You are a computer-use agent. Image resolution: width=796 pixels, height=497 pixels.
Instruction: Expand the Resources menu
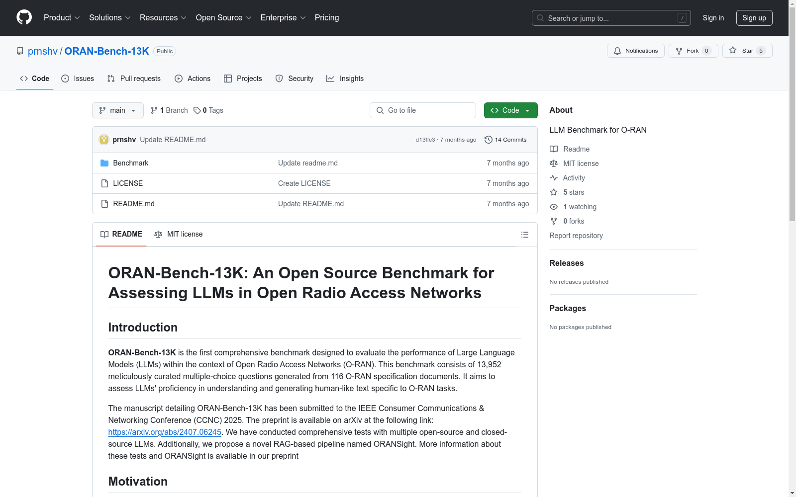click(x=163, y=17)
